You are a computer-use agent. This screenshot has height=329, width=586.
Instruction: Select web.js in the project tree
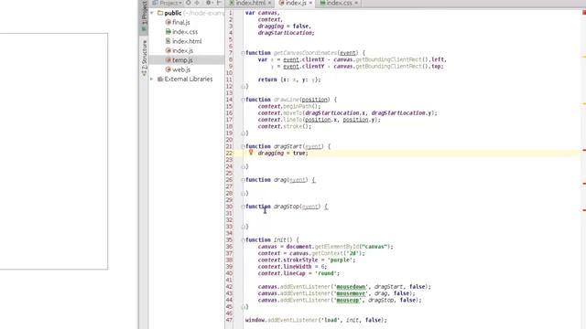tap(181, 69)
